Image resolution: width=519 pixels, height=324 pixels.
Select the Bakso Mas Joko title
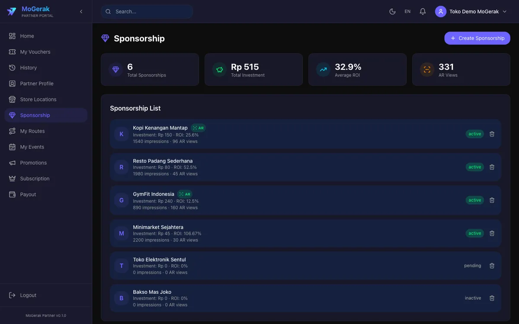click(152, 292)
